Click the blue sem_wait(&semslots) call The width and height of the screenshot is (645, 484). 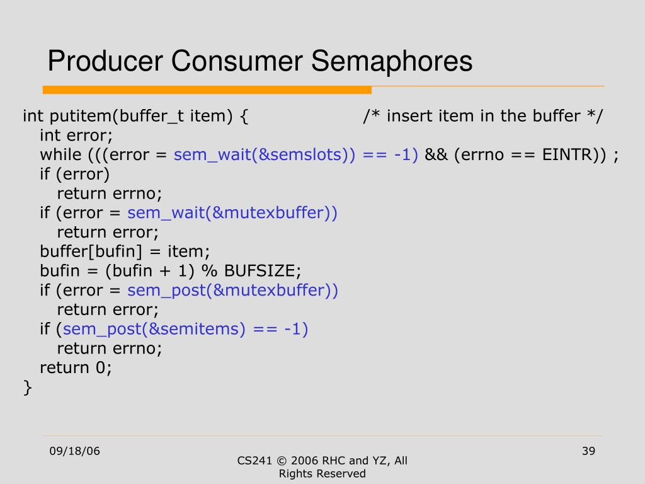pos(264,155)
